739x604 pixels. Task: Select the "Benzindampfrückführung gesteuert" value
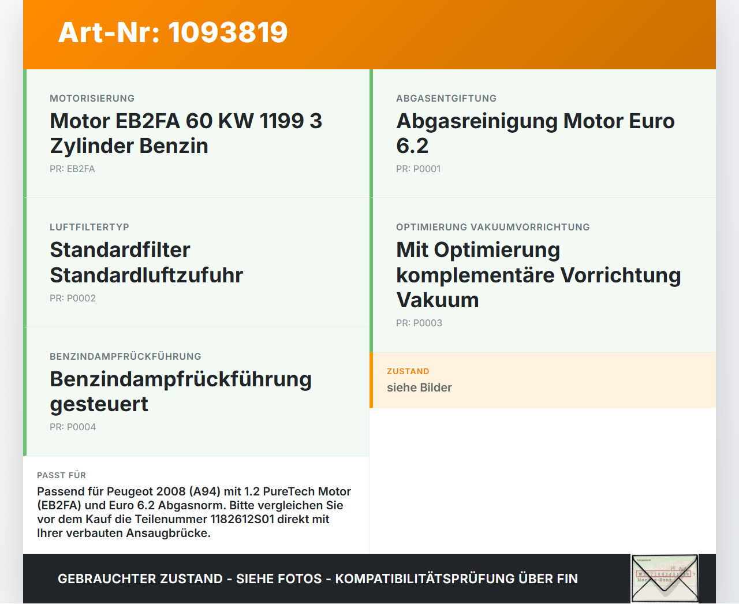point(181,392)
